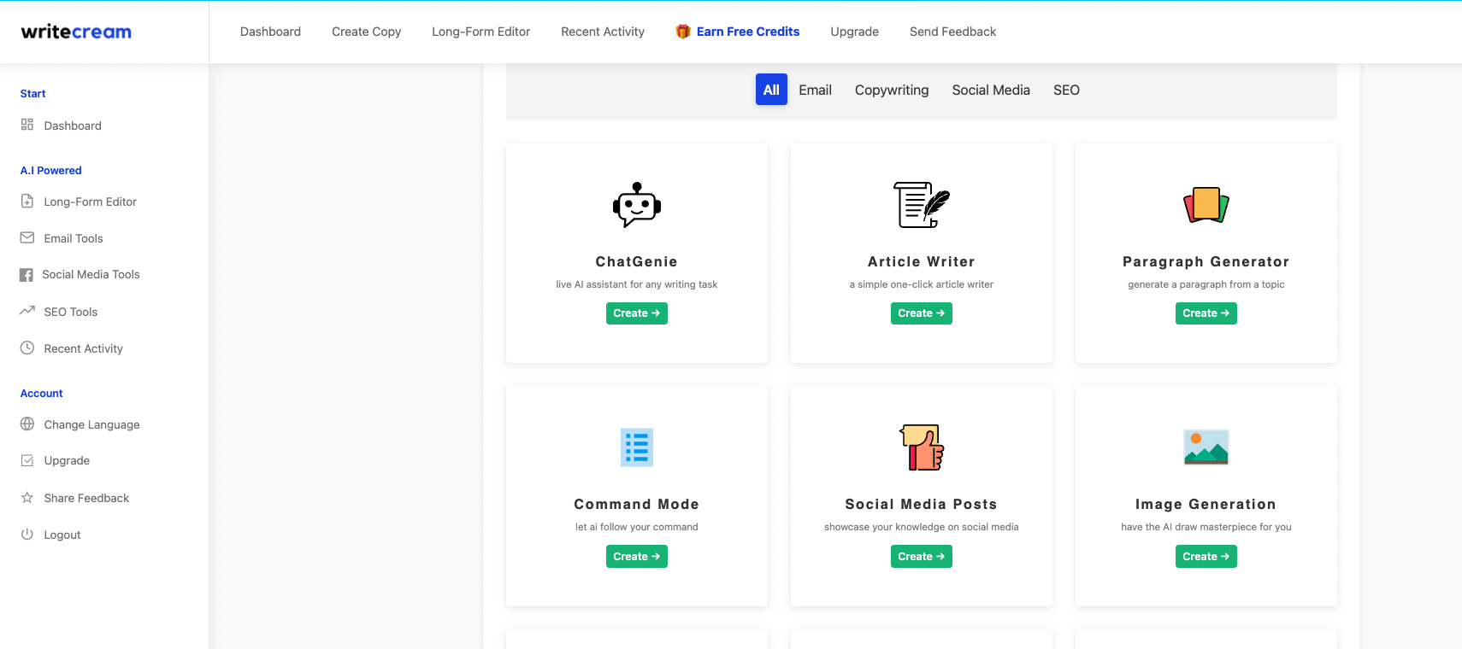Click the Paragraph Generator cards icon
The image size is (1462, 649).
pos(1206,205)
